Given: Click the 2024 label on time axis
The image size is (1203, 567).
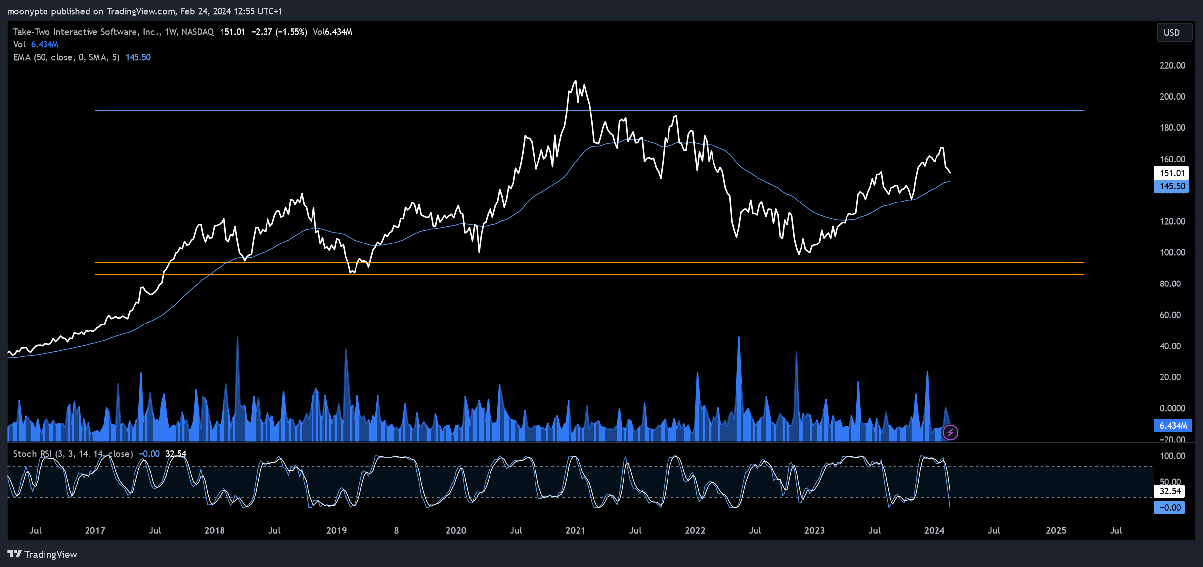Looking at the screenshot, I should tap(934, 530).
